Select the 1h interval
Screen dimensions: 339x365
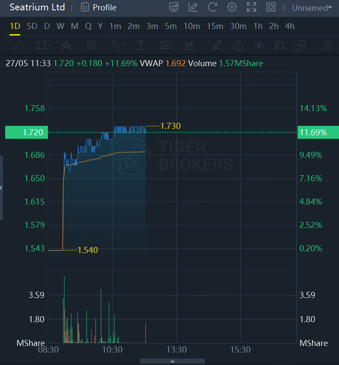pos(258,26)
